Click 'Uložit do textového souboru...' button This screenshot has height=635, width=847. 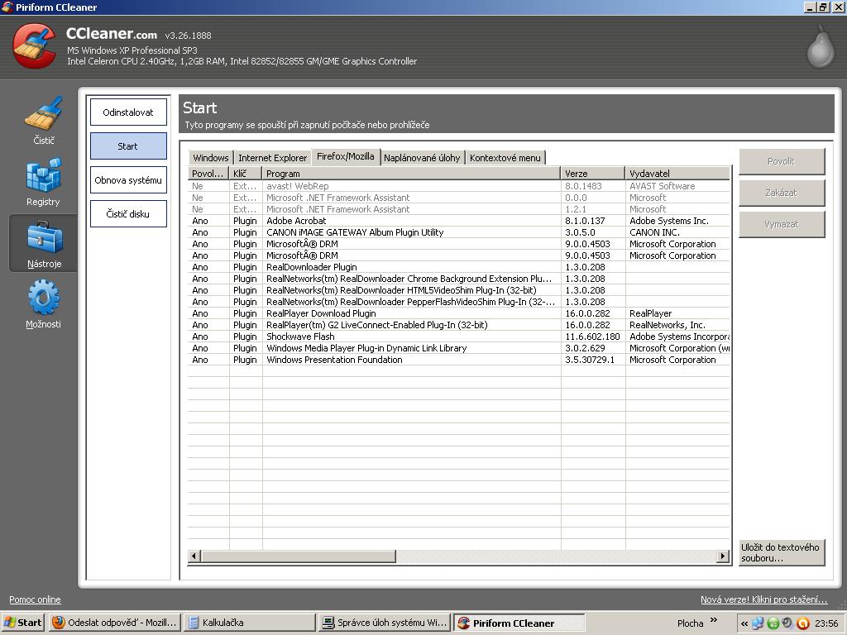click(x=781, y=552)
